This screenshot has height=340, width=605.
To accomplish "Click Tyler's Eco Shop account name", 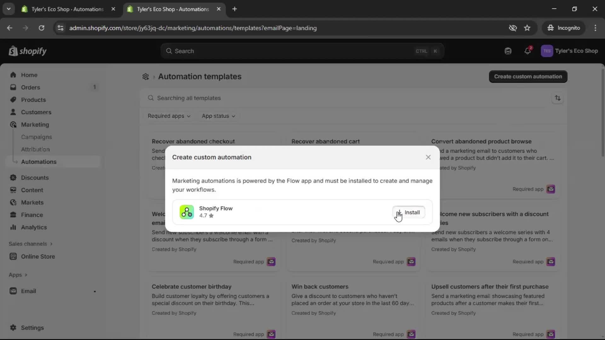I will point(577,51).
